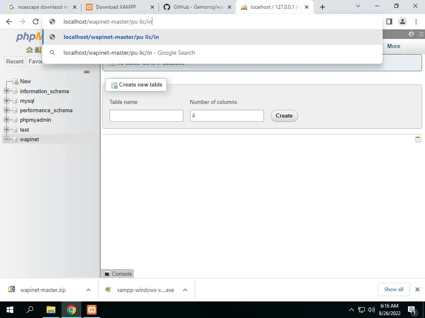
Task: Click the phpMyAdmin home icon
Action: (29, 50)
